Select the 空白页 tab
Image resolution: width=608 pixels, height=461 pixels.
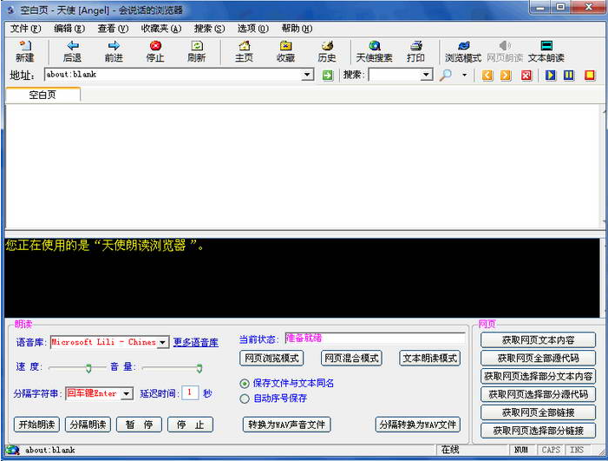point(42,95)
